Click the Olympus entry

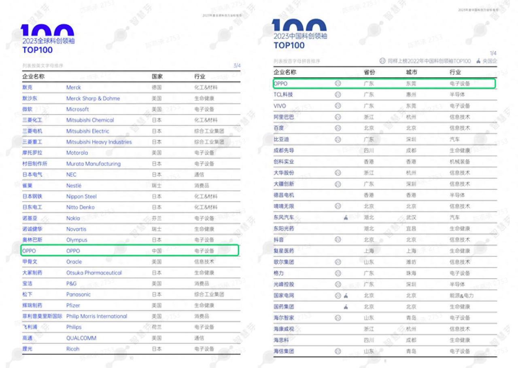(77, 240)
